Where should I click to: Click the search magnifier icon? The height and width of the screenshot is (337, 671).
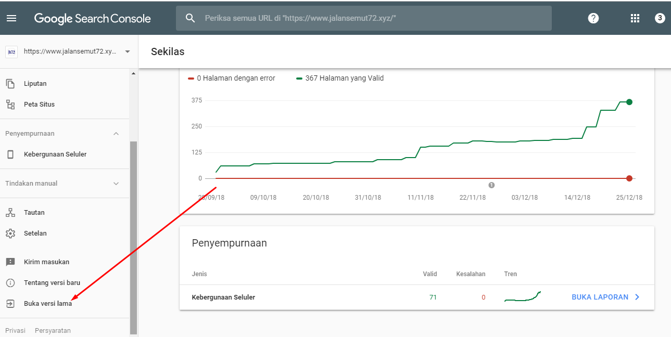click(x=191, y=18)
